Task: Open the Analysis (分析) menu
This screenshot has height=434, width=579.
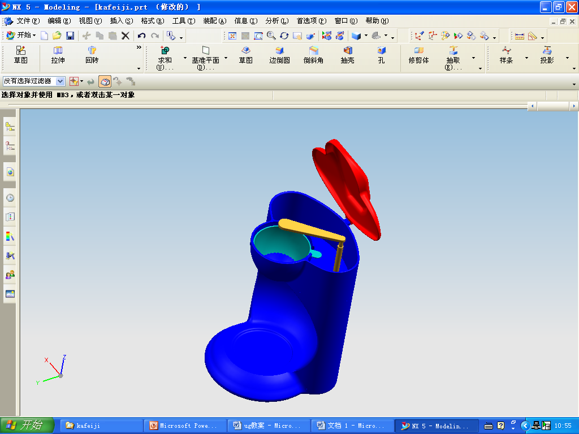Action: coord(276,21)
